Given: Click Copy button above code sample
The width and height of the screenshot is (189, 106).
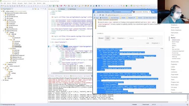Looking at the screenshot, I should pyautogui.click(x=162, y=48).
